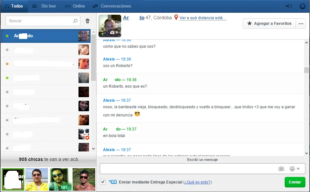Click Agregar a Favoritos button

coord(269,24)
